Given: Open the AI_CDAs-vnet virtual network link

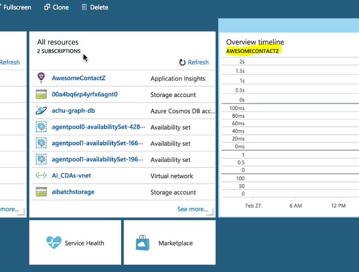Looking at the screenshot, I should pos(71,176).
